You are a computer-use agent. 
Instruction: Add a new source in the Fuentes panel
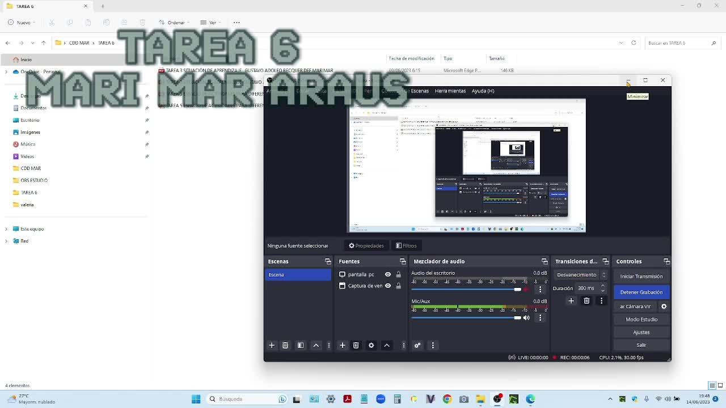(342, 345)
